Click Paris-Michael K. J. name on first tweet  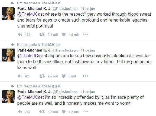[34, 9]
